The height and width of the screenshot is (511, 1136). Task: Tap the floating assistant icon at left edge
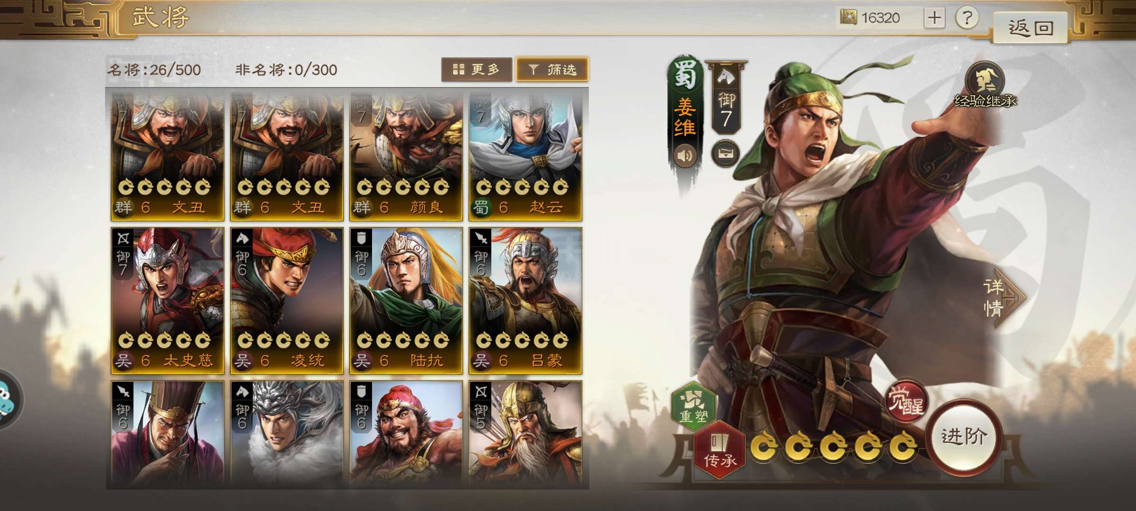coord(7,400)
